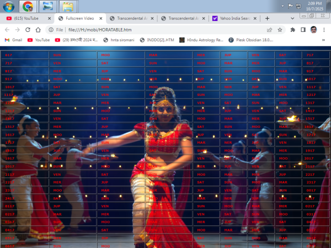Close the Fullscreen Video tab
Image resolution: width=331 pixels, height=248 pixels.
pyautogui.click(x=100, y=18)
